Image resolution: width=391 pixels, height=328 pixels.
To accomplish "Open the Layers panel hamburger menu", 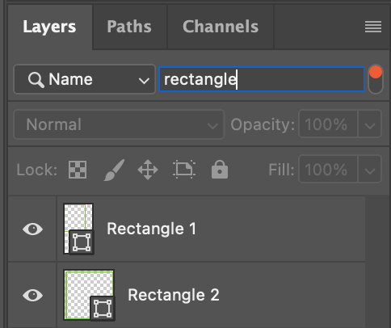I will [373, 27].
